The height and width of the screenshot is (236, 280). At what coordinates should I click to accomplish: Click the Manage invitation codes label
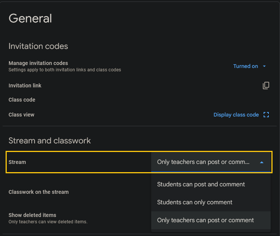38,63
